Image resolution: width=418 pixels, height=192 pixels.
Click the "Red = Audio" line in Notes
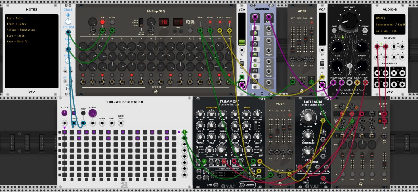(x=15, y=18)
